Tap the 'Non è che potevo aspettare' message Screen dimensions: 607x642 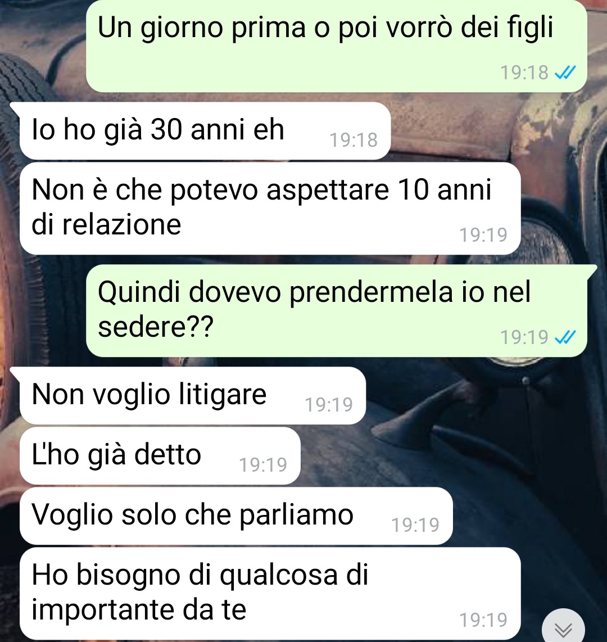270,208
